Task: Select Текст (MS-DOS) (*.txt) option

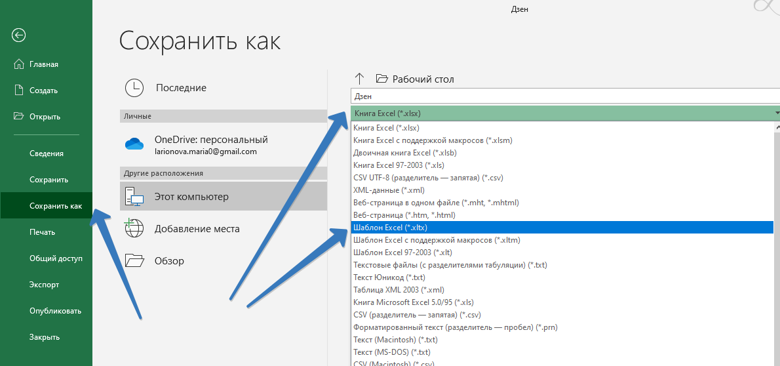Action: tap(562, 352)
